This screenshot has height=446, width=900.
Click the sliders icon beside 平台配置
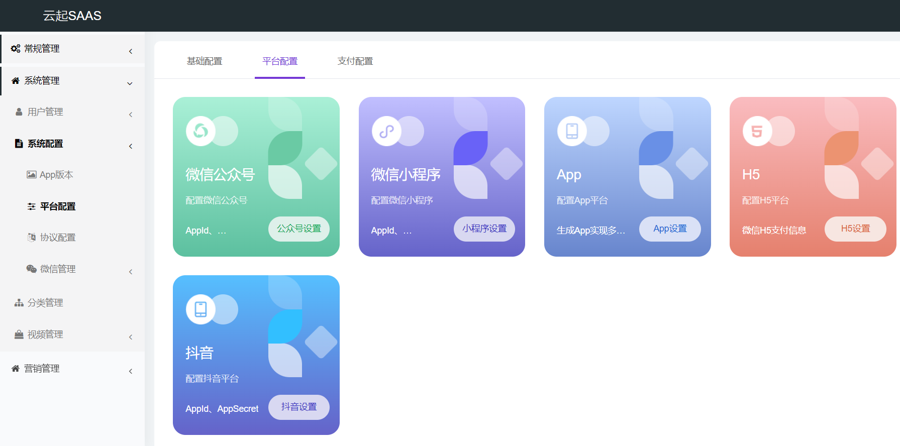(x=32, y=206)
